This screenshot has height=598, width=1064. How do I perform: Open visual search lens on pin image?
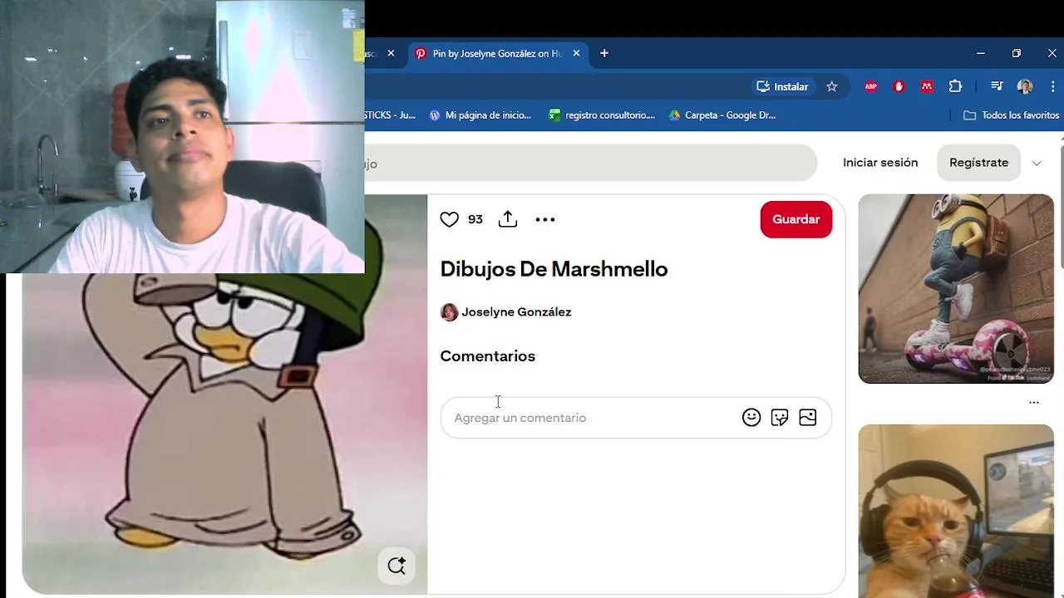tap(397, 566)
